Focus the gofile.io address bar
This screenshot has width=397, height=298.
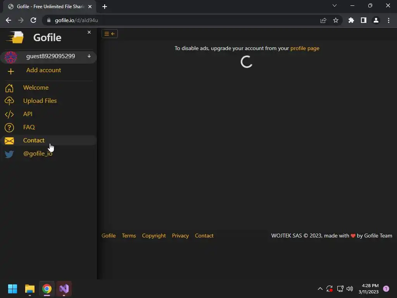point(182,20)
